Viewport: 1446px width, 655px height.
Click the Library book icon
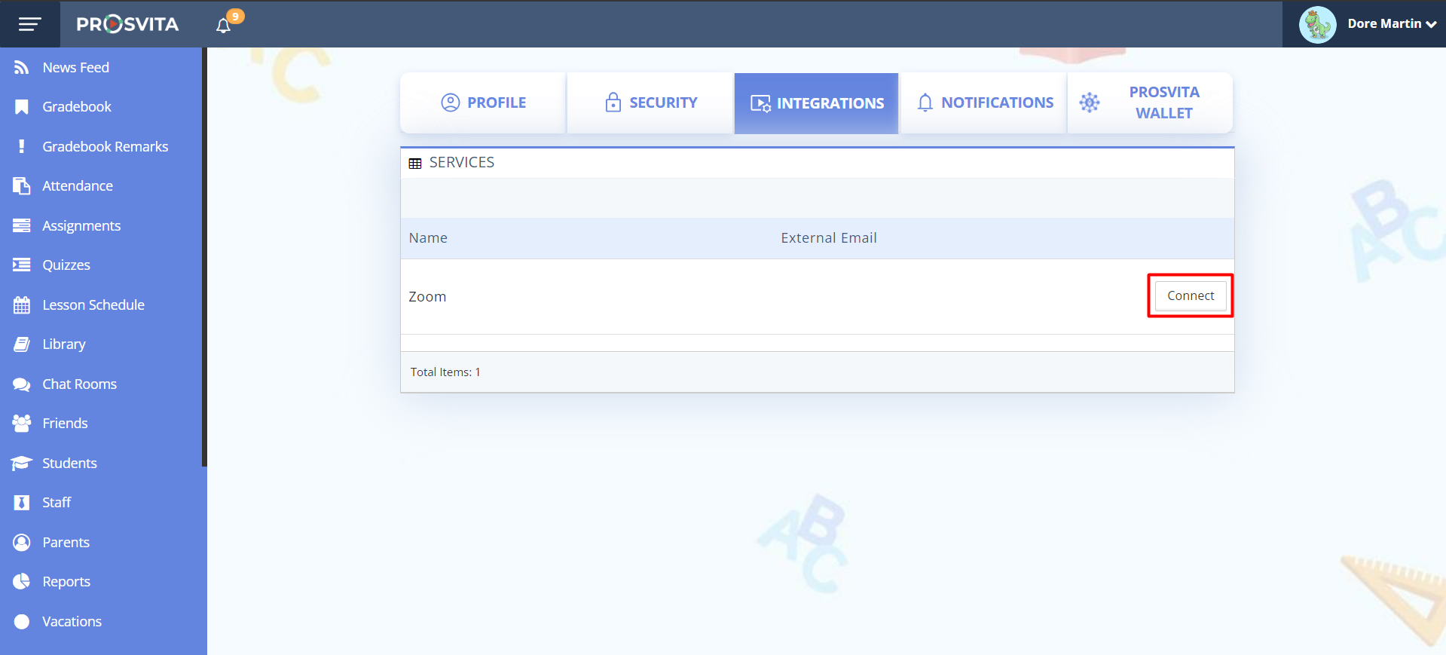click(x=22, y=344)
